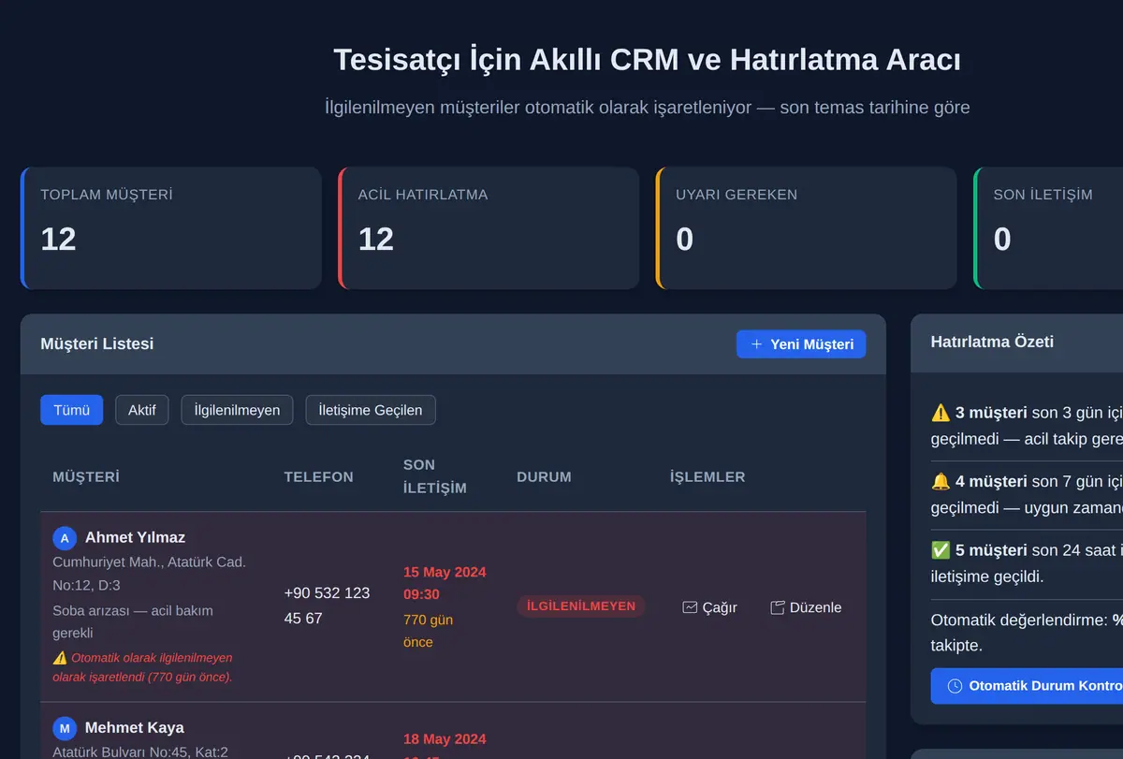Click Ahmet Yılmaz's blue A avatar
Image resolution: width=1123 pixels, height=759 pixels.
click(65, 538)
